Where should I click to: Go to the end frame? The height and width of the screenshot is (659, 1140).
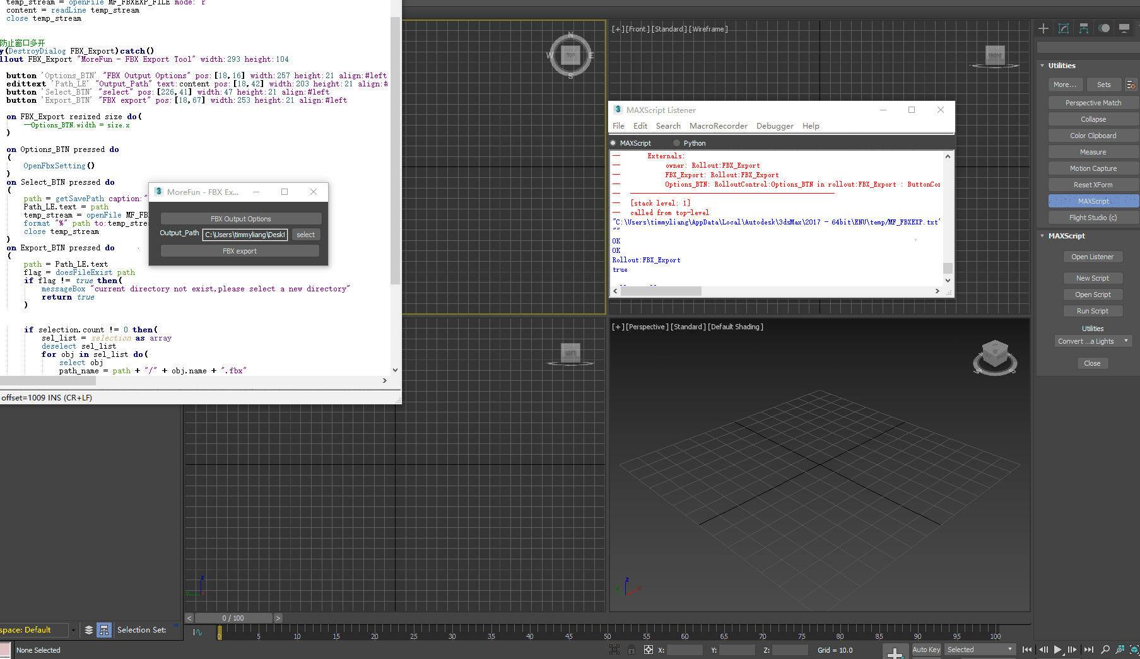1089,650
